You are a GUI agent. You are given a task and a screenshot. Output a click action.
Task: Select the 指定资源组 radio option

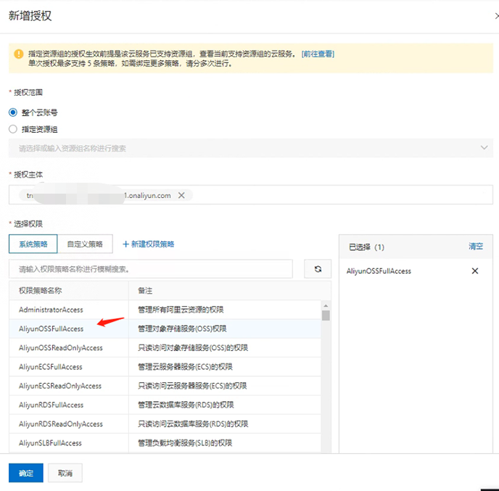13,129
